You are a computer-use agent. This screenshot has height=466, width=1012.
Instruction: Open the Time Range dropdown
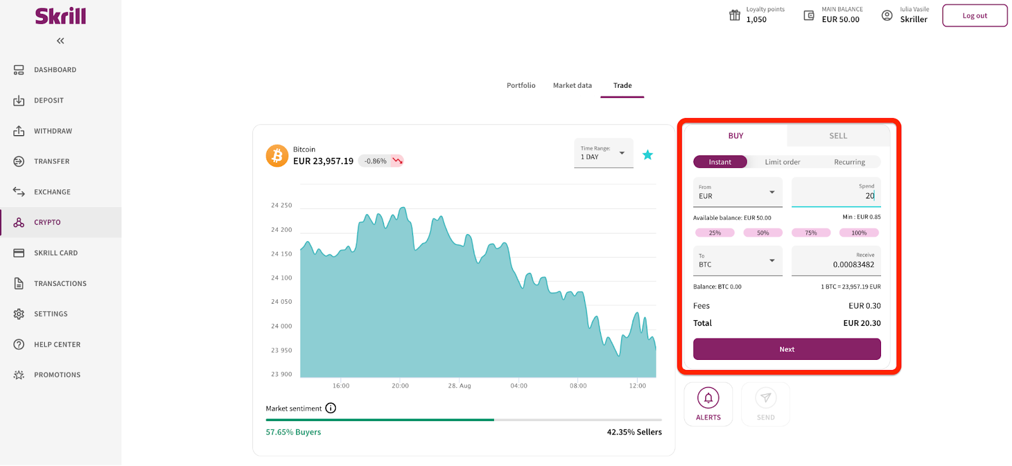(x=603, y=153)
